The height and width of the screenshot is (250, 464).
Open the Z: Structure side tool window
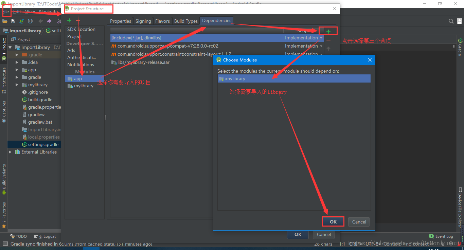click(4, 80)
